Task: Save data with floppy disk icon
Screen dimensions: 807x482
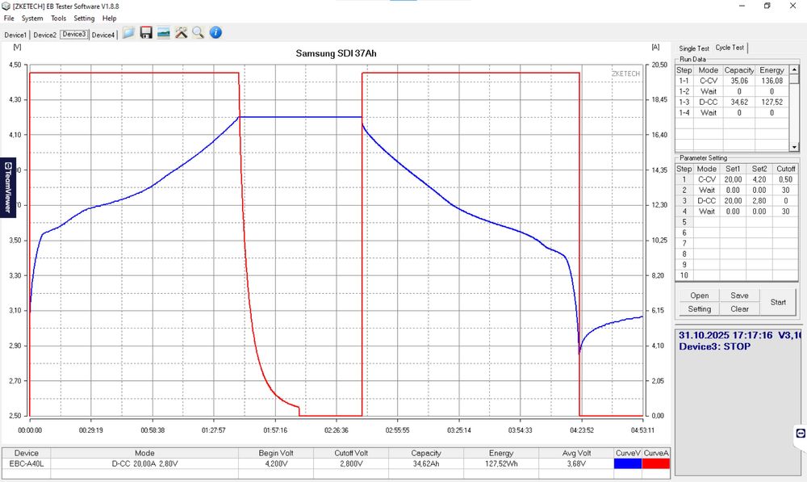Action: pyautogui.click(x=146, y=33)
